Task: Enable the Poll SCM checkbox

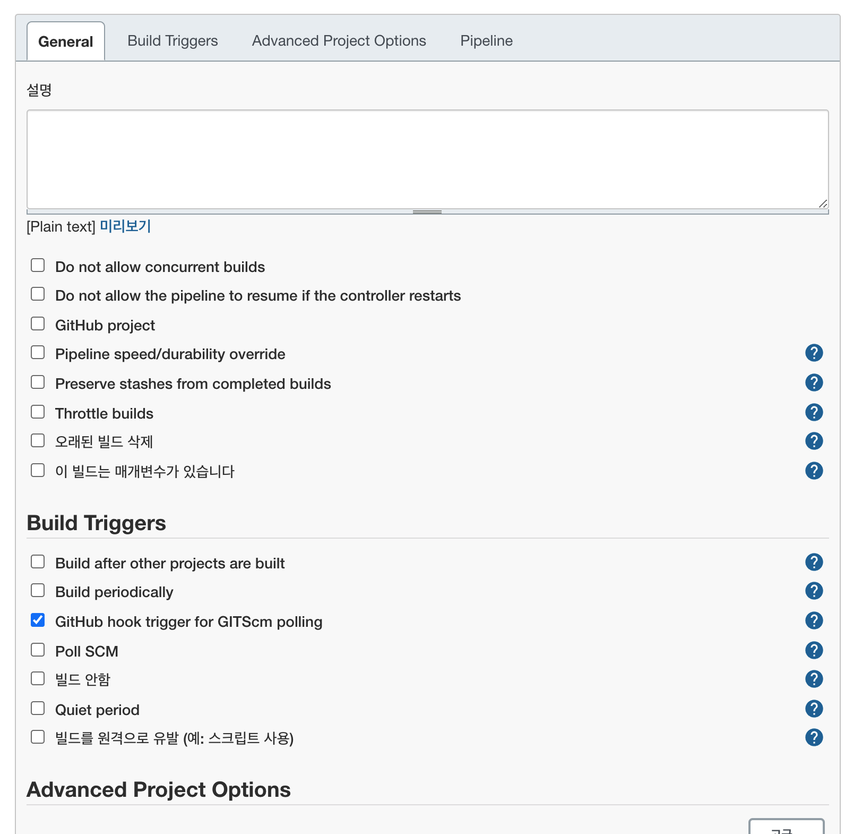Action: click(38, 650)
